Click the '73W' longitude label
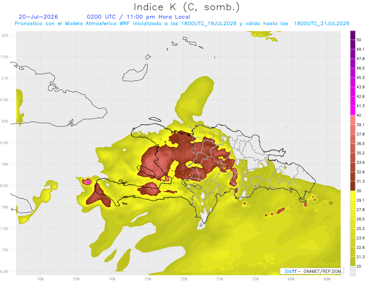The height and width of the screenshot is (283, 367). [x=148, y=279]
